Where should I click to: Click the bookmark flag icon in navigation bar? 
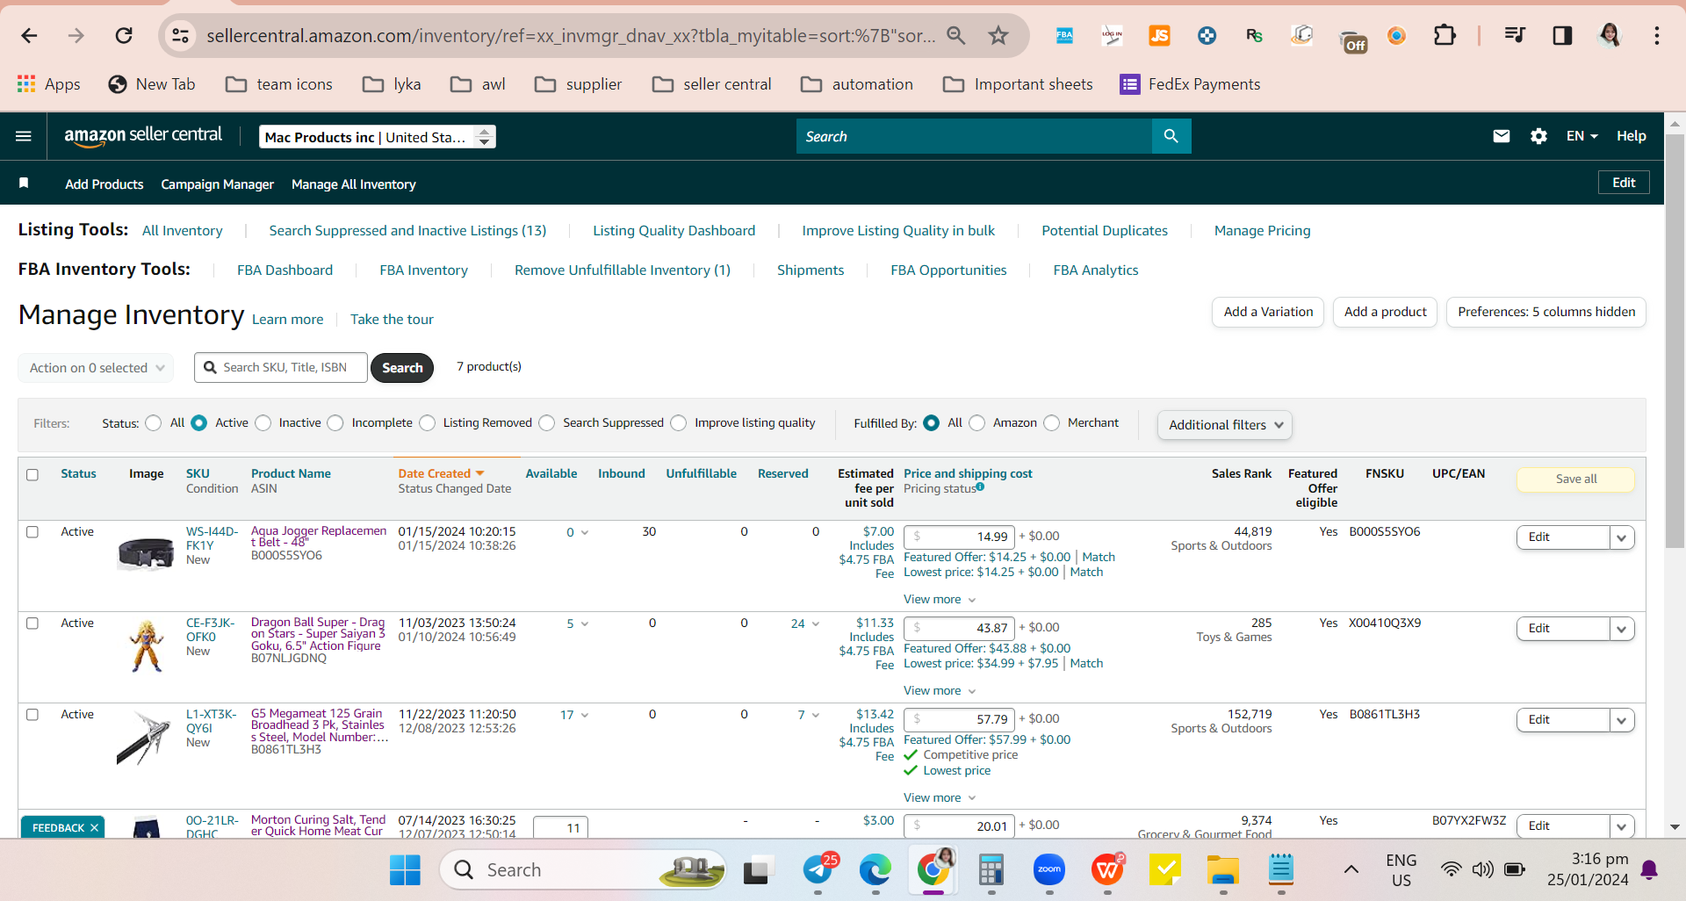24,183
